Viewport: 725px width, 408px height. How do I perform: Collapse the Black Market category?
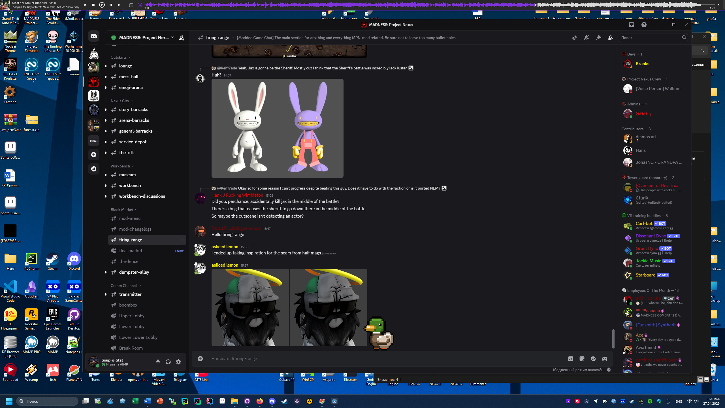click(124, 210)
